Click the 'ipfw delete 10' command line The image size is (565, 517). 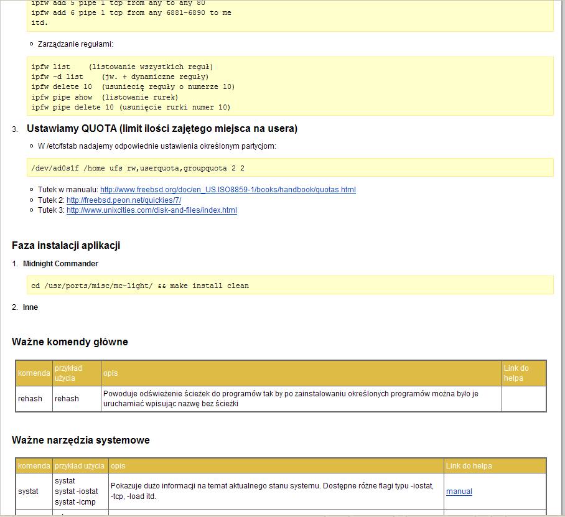coord(133,87)
